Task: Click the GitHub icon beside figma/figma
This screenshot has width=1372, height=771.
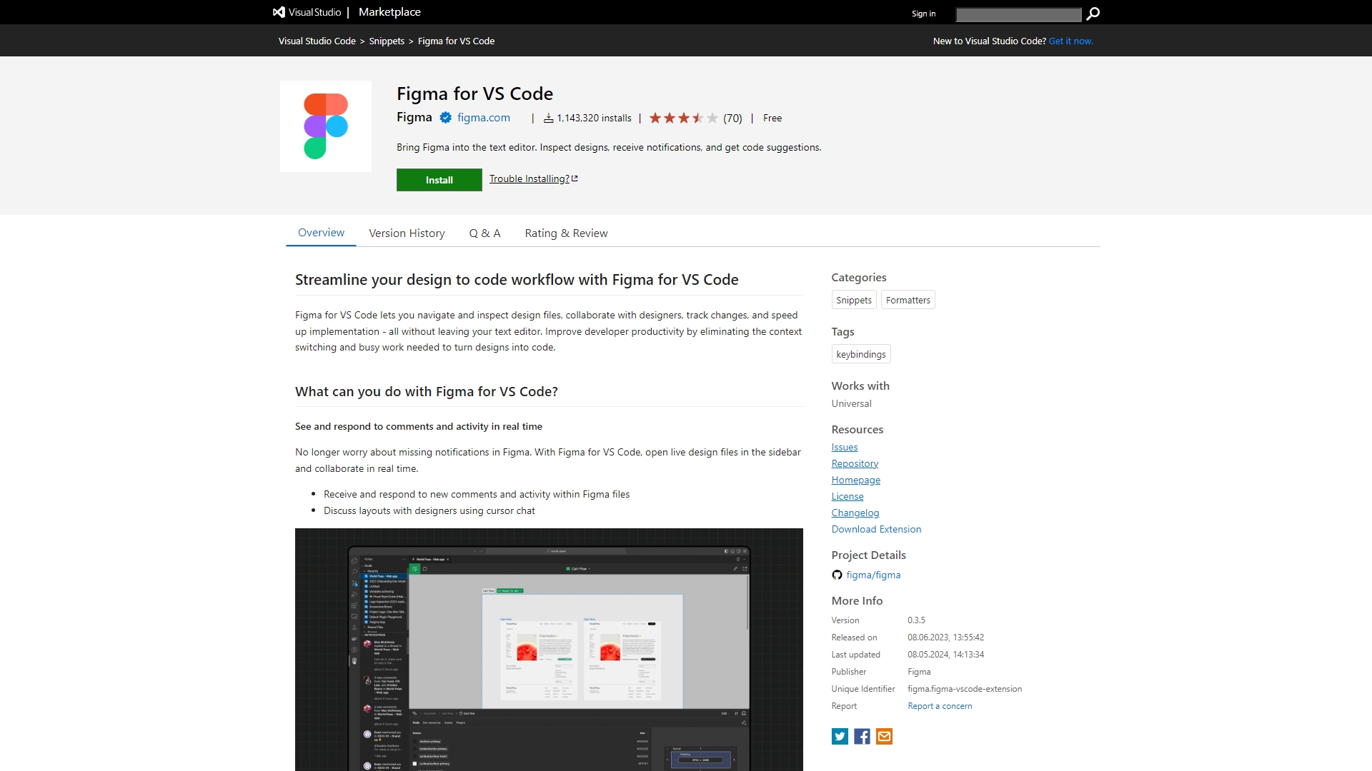Action: (x=837, y=575)
